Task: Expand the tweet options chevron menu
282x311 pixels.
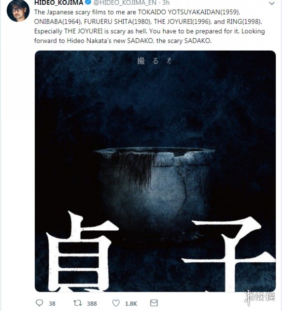Action: point(272,3)
